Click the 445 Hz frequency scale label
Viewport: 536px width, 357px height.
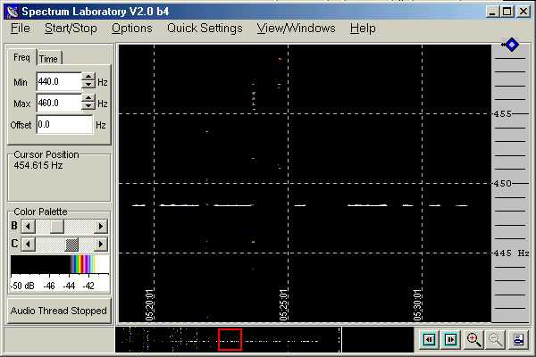tap(503, 253)
